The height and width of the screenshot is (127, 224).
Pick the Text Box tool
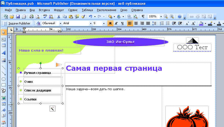[4, 39]
